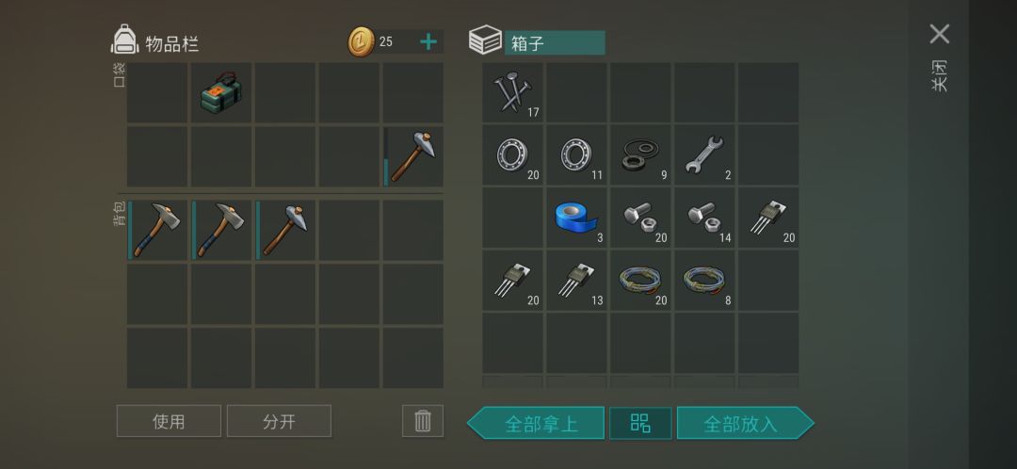Select the blue duct tape roll
The image size is (1017, 469).
pos(576,218)
